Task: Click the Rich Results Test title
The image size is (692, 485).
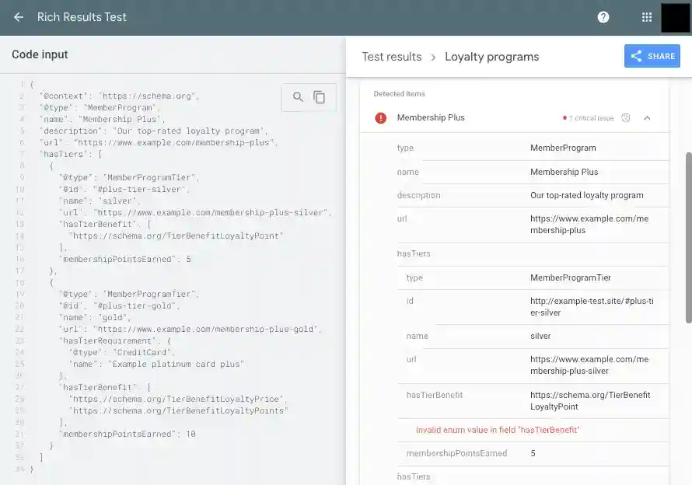Action: (82, 17)
